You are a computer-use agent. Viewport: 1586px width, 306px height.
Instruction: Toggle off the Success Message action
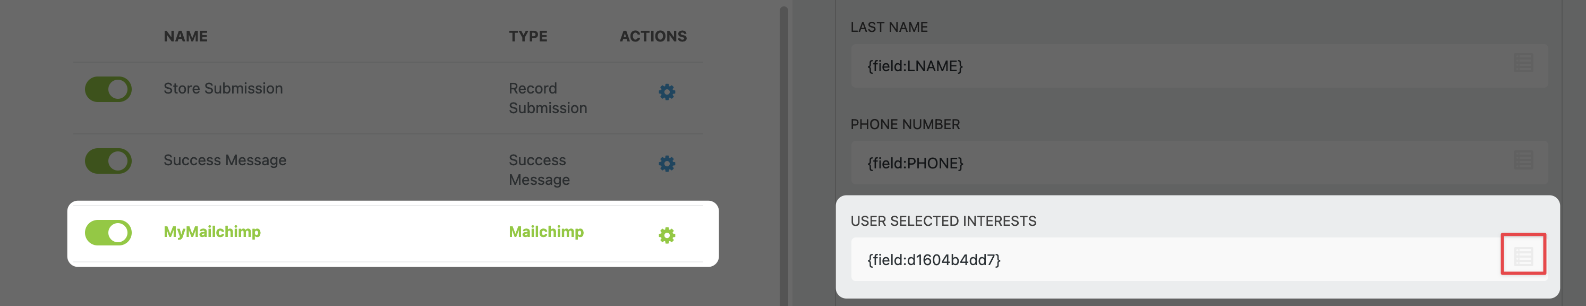pyautogui.click(x=108, y=161)
